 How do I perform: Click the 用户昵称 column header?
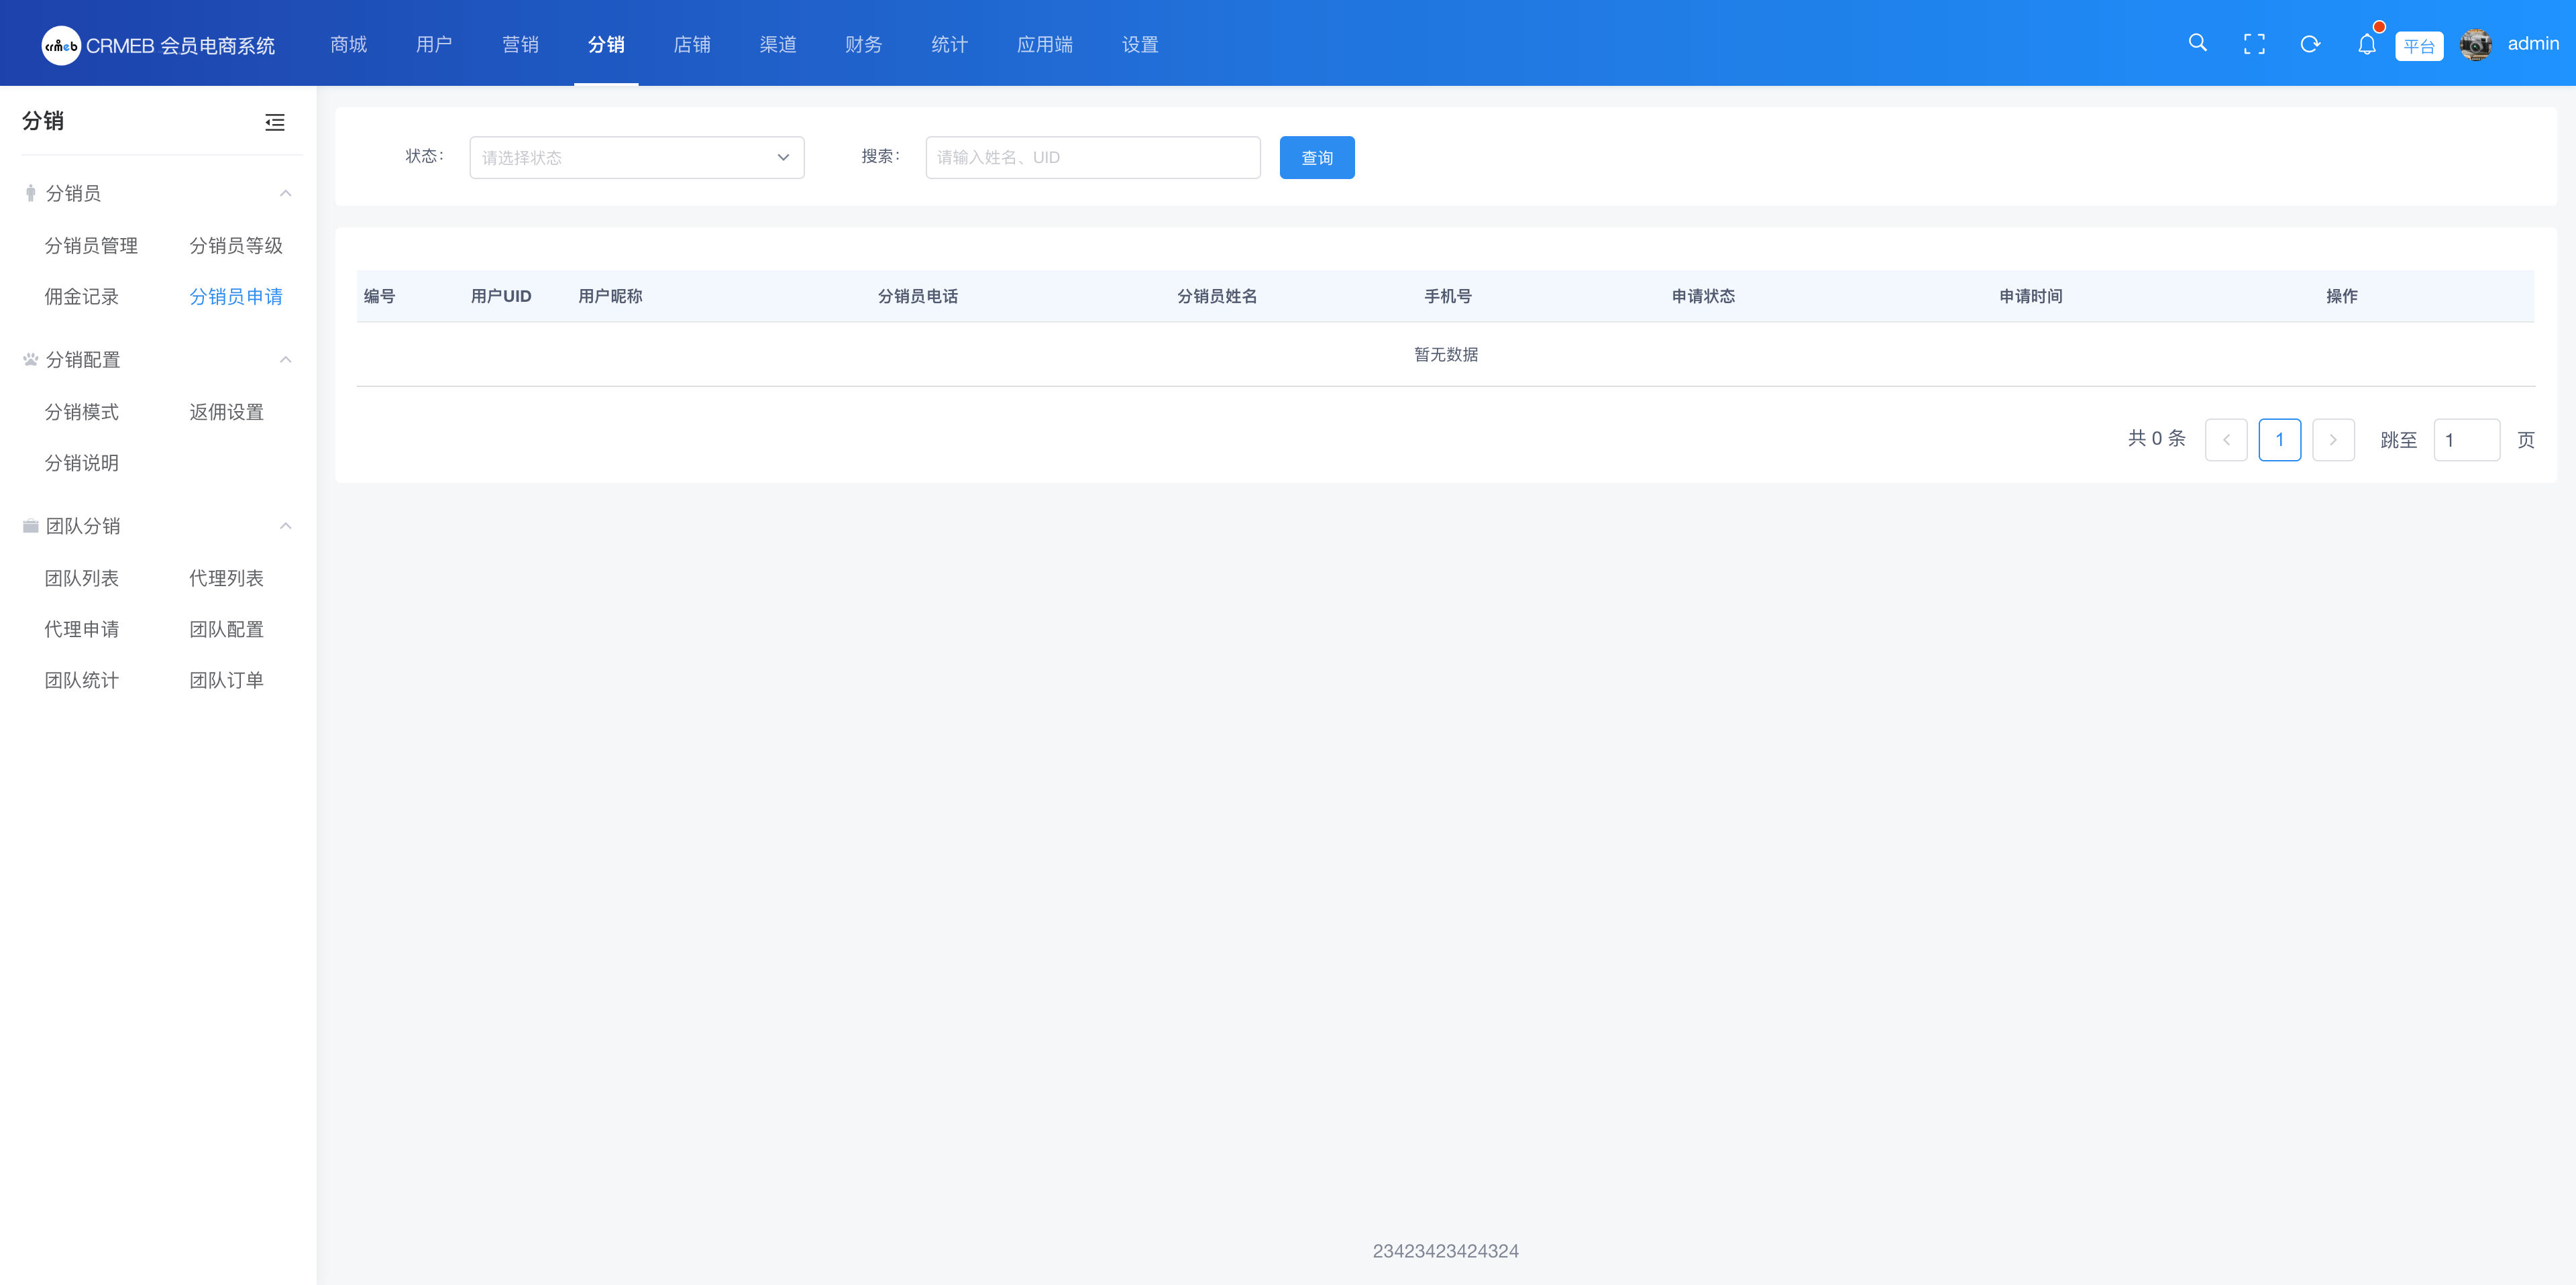click(x=610, y=296)
